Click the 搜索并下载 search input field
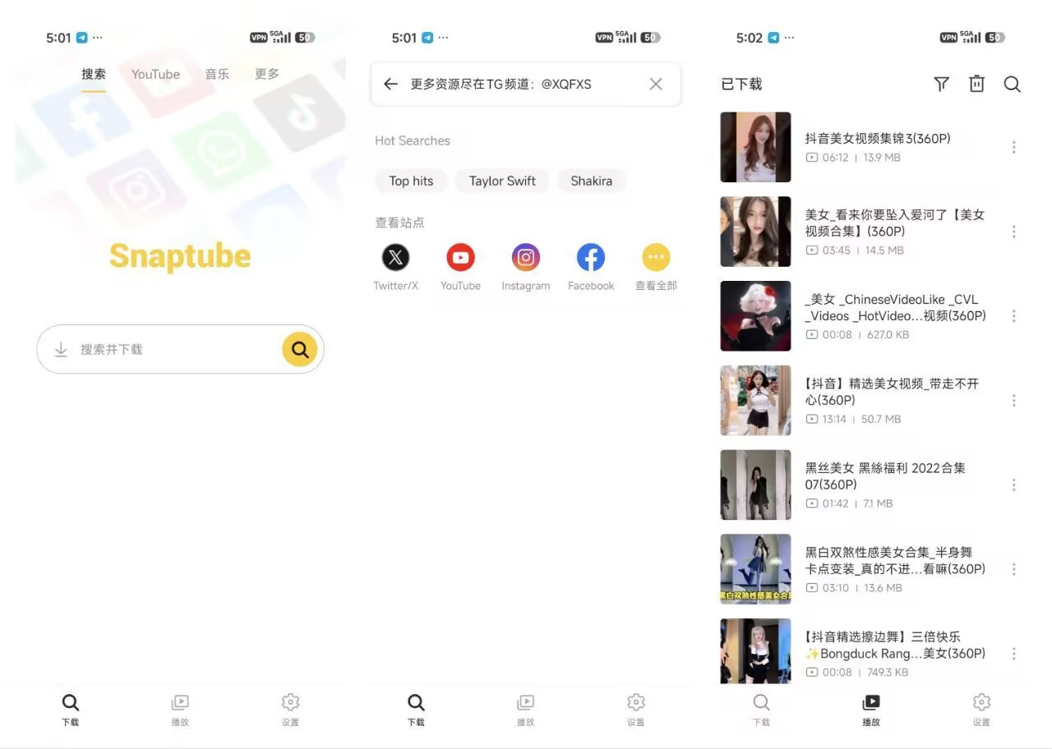The image size is (1052, 749). click(x=173, y=350)
